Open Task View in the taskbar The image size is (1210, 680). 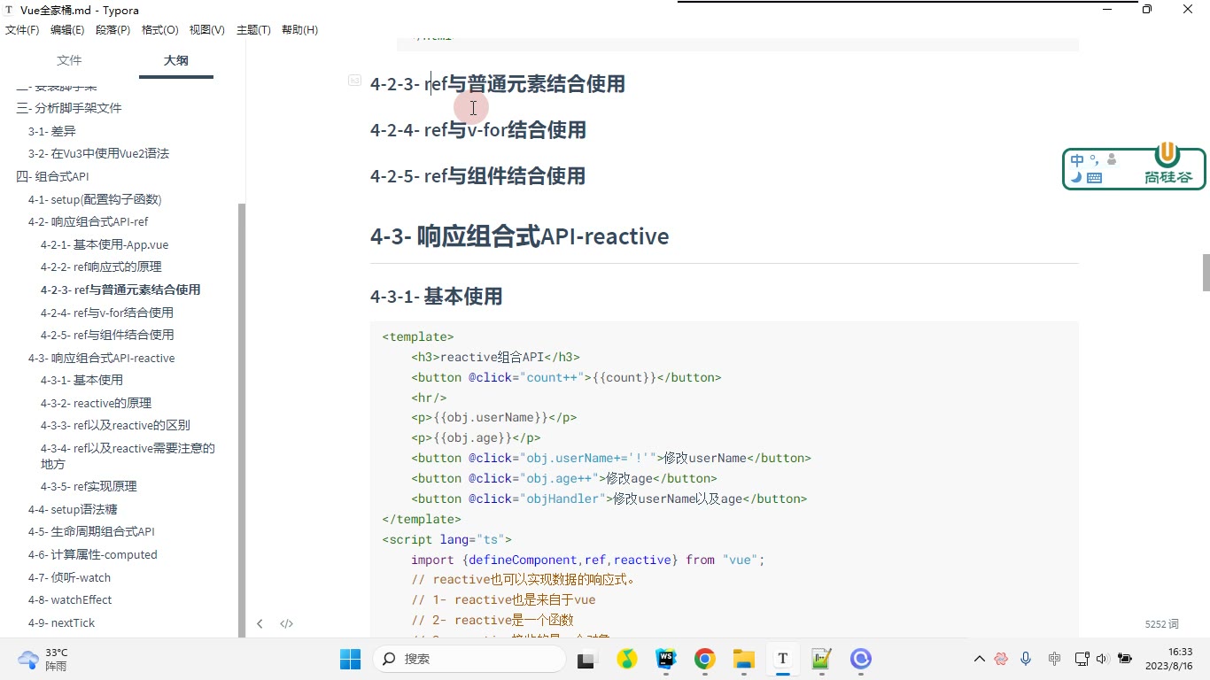[586, 659]
